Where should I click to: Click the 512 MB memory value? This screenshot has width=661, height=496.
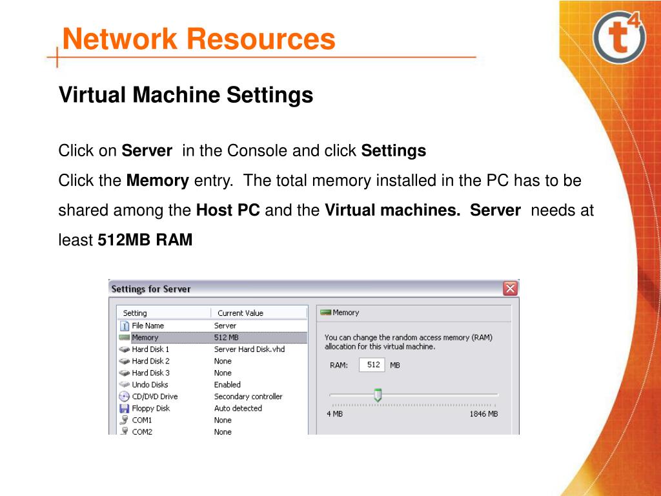(227, 337)
